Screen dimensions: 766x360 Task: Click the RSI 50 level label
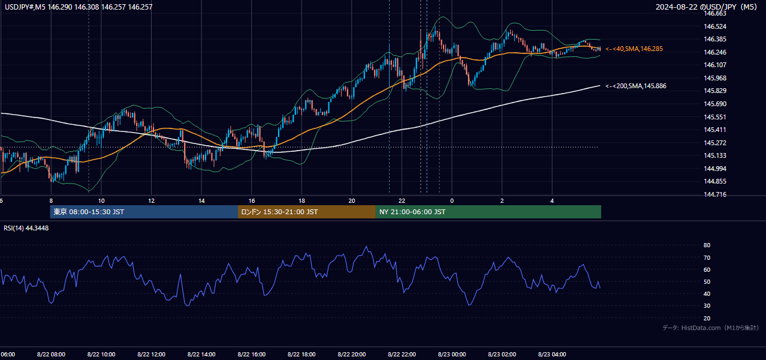click(707, 281)
